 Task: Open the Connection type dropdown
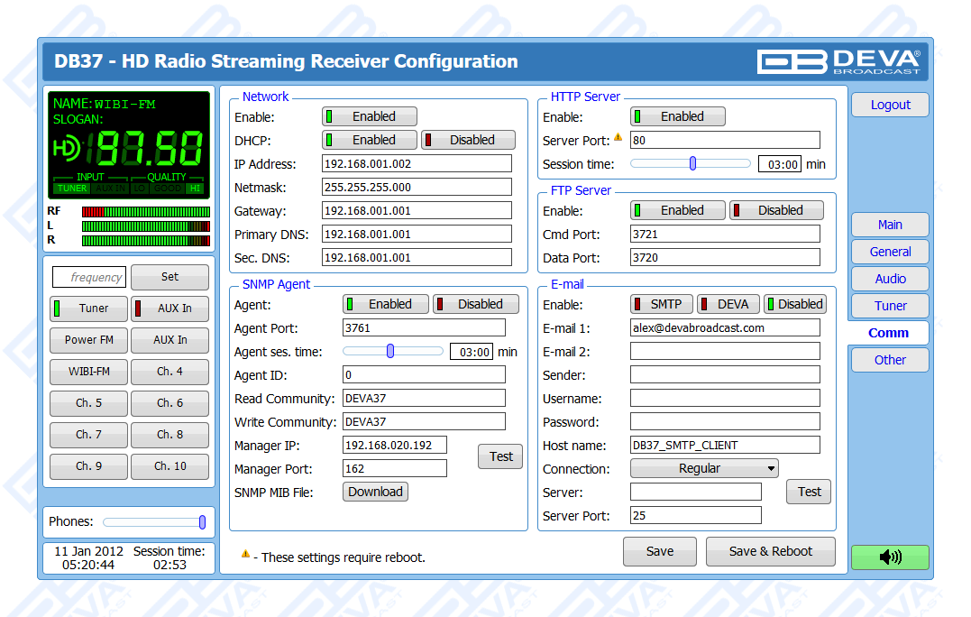pos(704,468)
